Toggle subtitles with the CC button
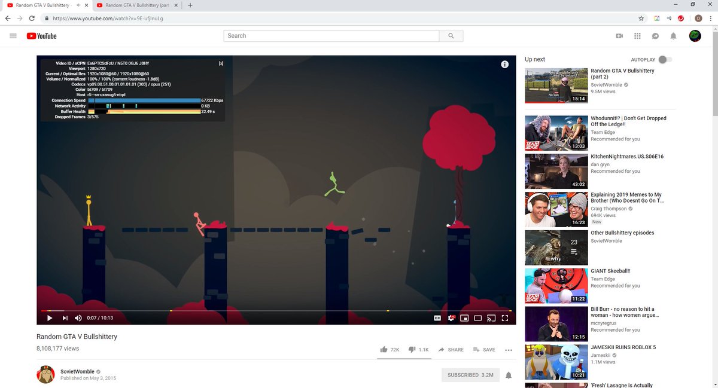 pos(437,318)
